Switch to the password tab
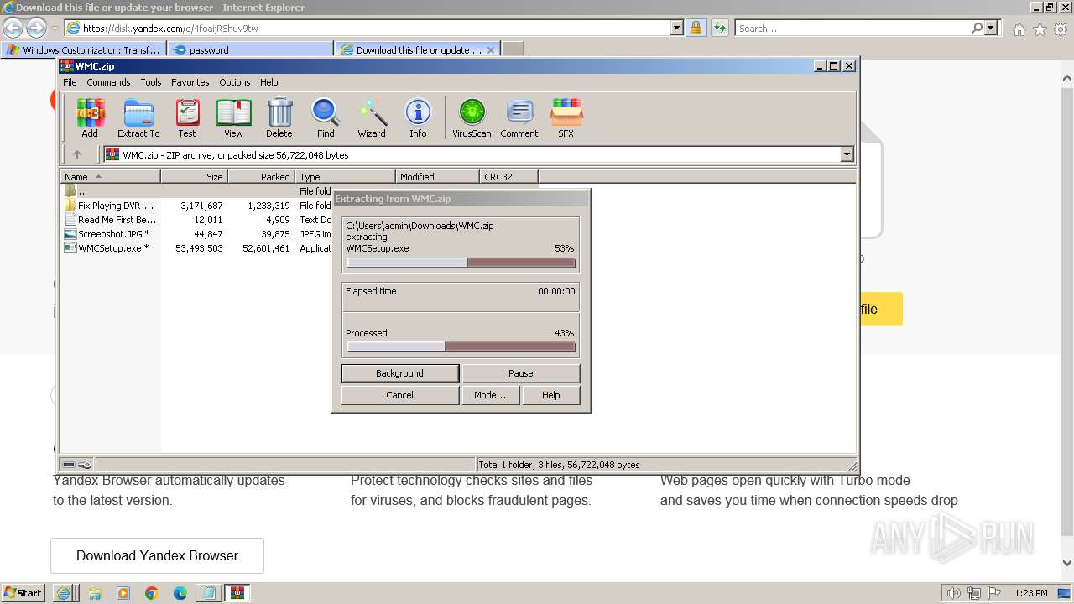The image size is (1074, 604). (250, 49)
